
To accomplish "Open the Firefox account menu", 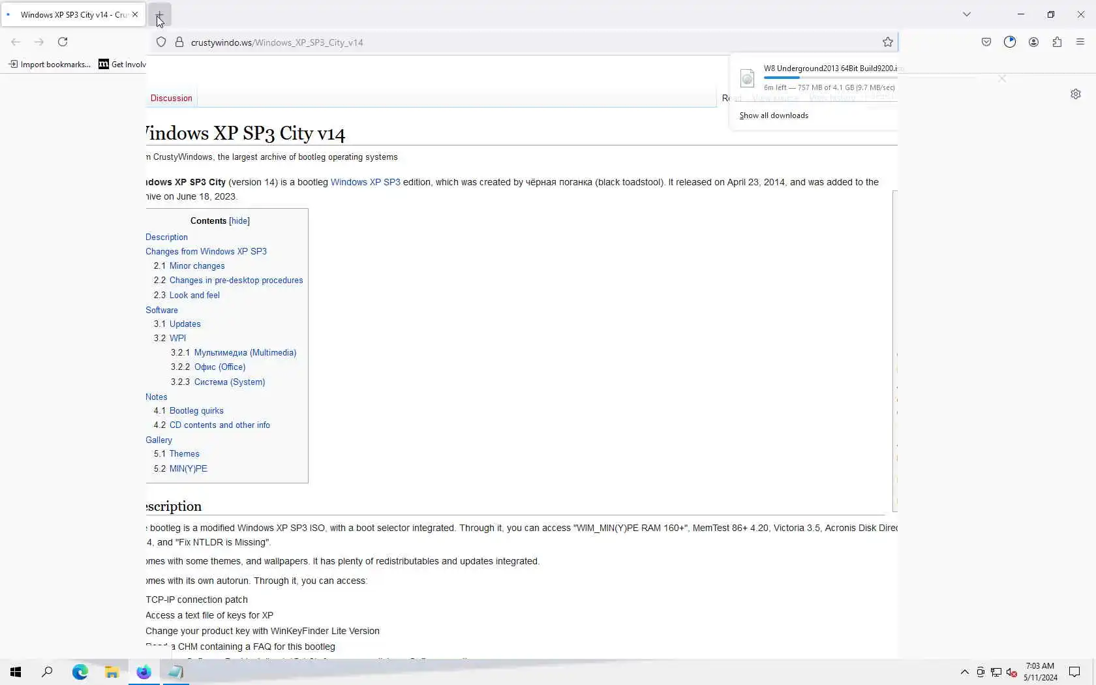I will (x=1033, y=42).
